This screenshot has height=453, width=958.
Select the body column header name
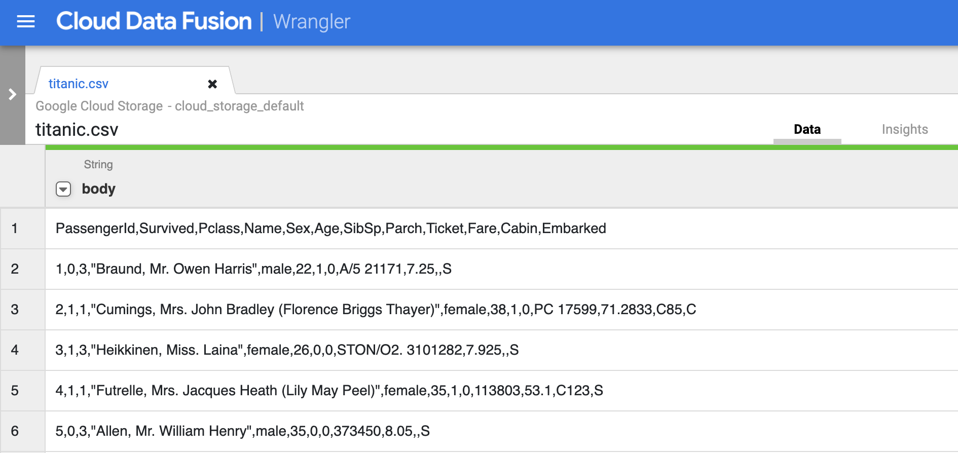[x=99, y=188]
